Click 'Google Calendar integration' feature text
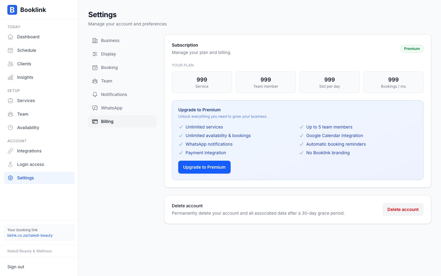The image size is (441, 276). 334,136
